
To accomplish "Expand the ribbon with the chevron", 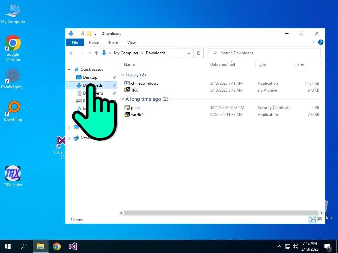I will pos(314,42).
